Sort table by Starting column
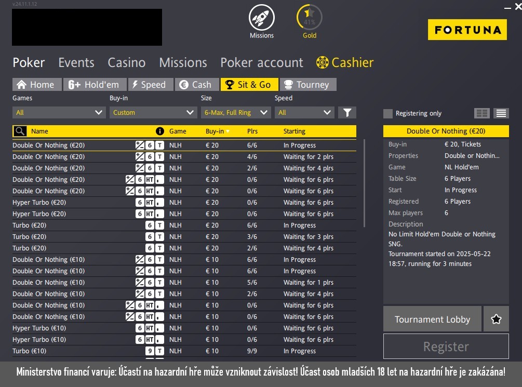 point(295,131)
